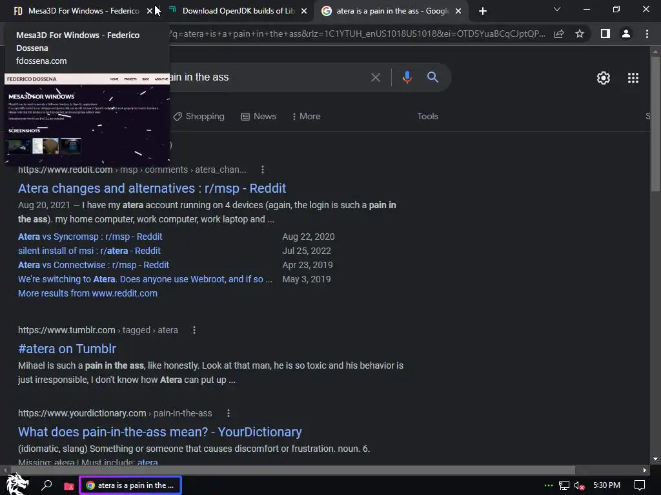Click the Mesa3D tab preview thumbnail
Image resolution: width=661 pixels, height=495 pixels.
point(87,119)
